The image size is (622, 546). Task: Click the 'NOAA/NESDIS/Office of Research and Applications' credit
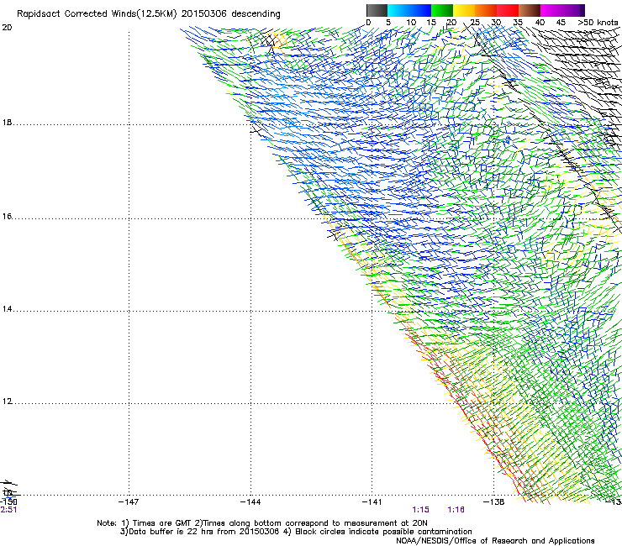pyautogui.click(x=495, y=541)
